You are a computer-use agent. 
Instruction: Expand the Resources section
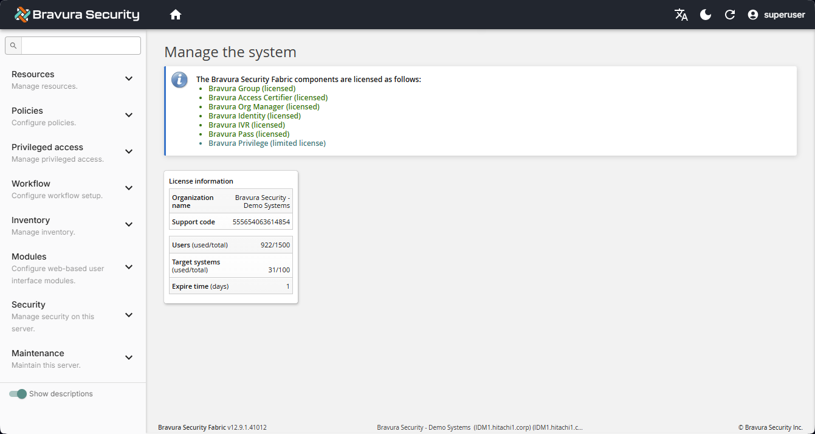coord(128,78)
